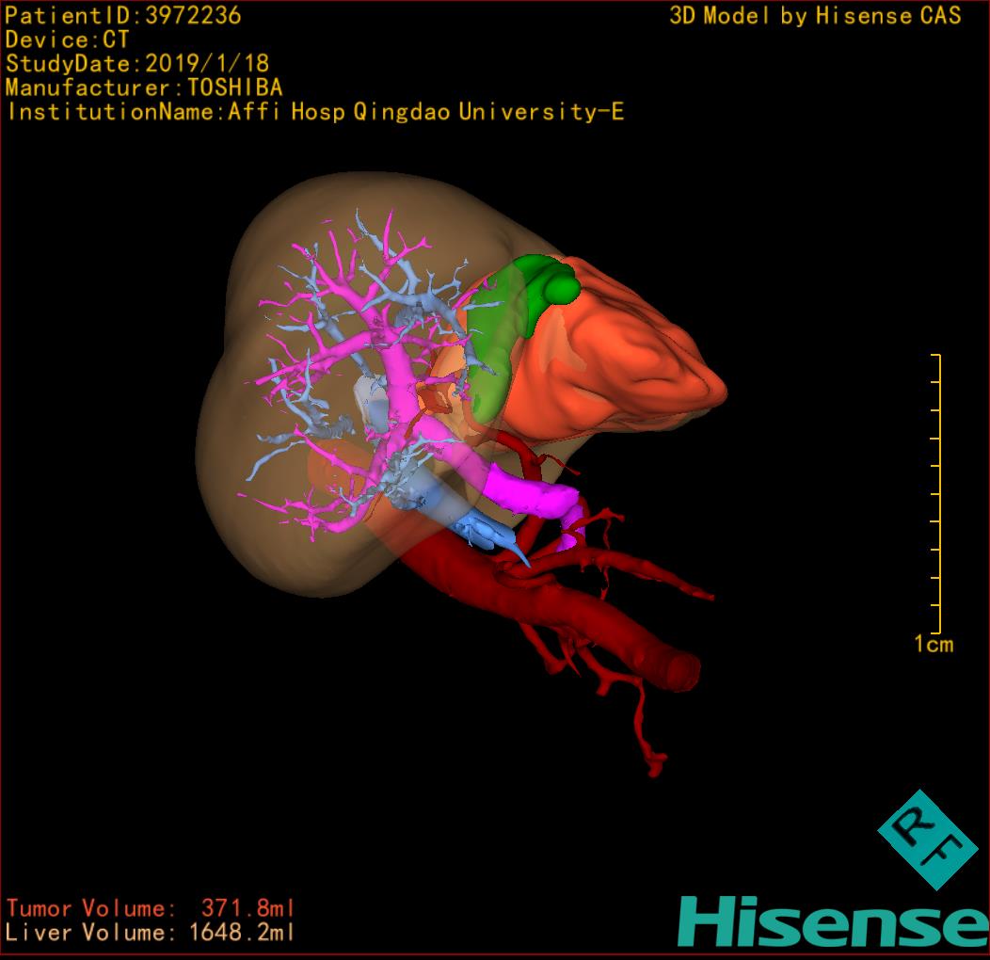Screen dimensions: 990x960
Task: Click the yellow scale bar ruler
Action: tap(937, 494)
